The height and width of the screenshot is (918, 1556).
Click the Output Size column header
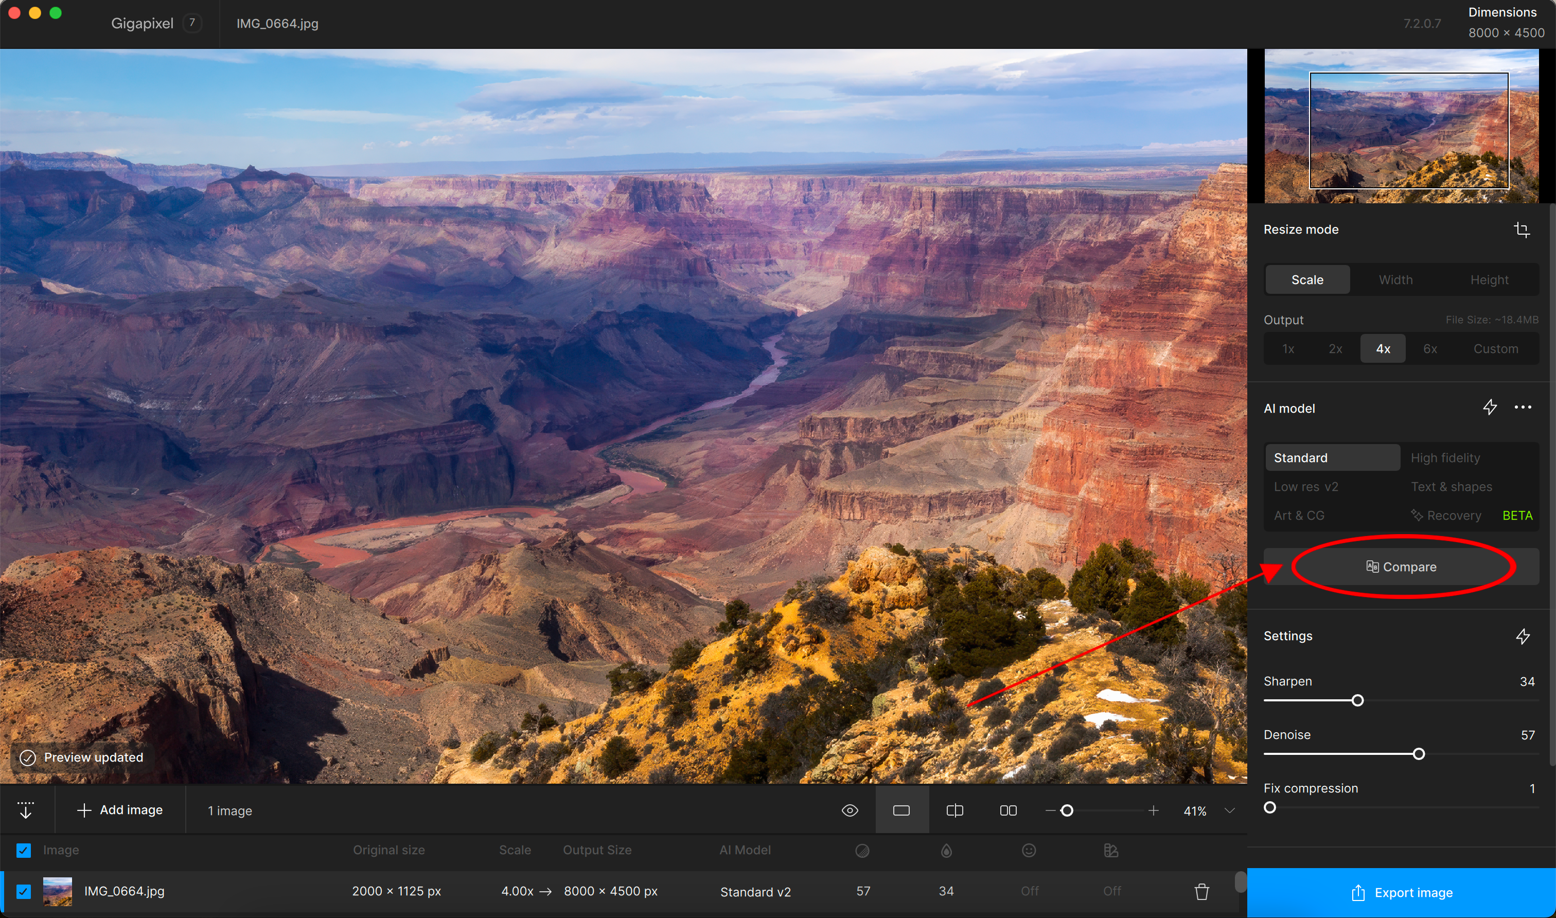(x=597, y=850)
